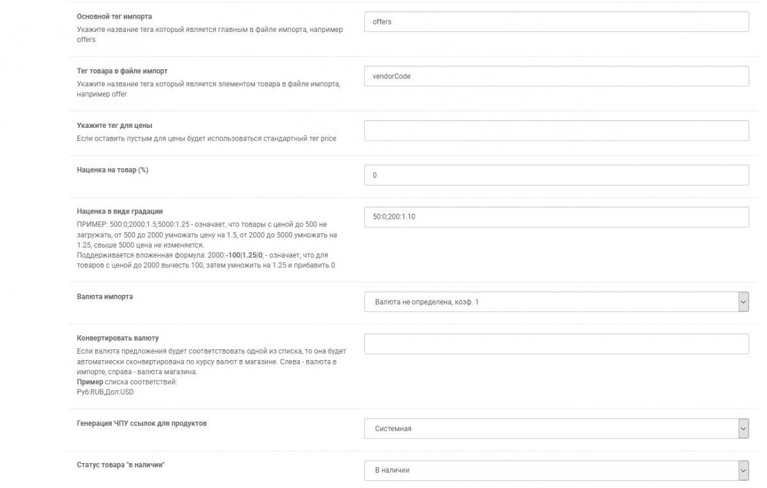Click the 'Статус товара "в наличии"' label

click(121, 465)
